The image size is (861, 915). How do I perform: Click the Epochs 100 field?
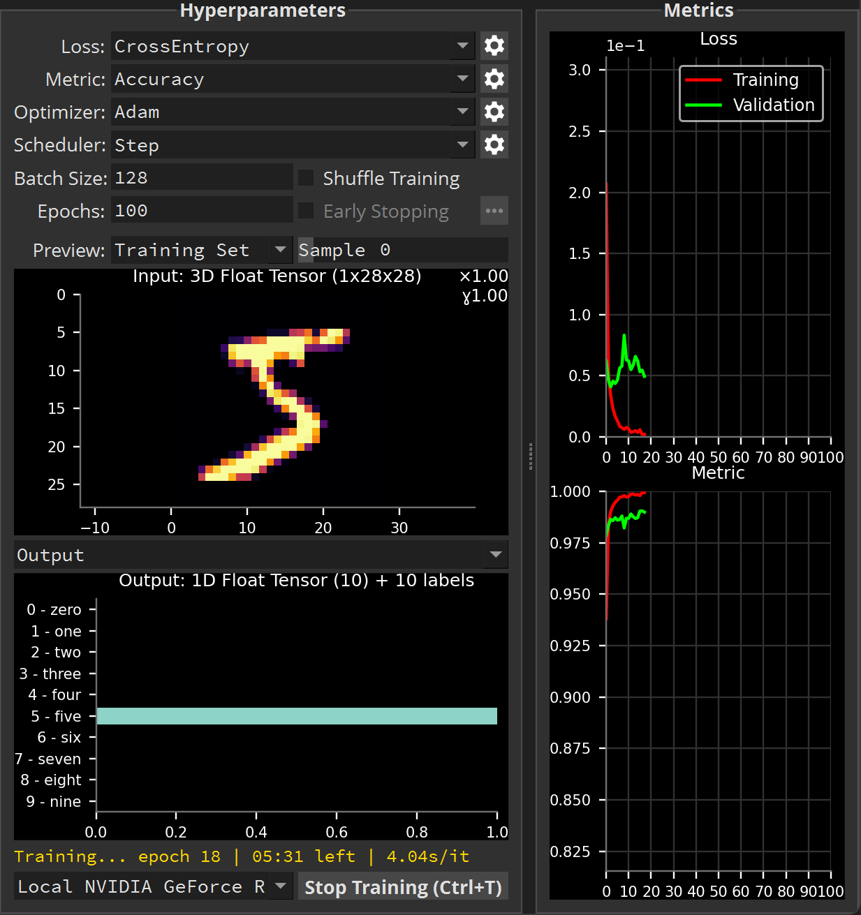[202, 211]
